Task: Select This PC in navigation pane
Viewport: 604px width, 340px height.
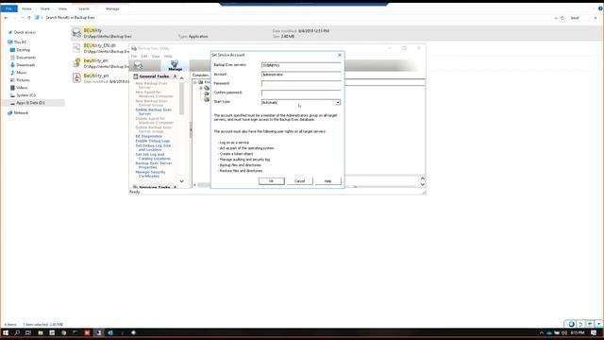Action: (20, 42)
